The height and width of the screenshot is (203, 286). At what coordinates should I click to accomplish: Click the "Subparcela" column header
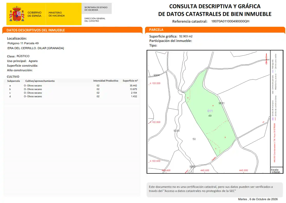point(14,81)
